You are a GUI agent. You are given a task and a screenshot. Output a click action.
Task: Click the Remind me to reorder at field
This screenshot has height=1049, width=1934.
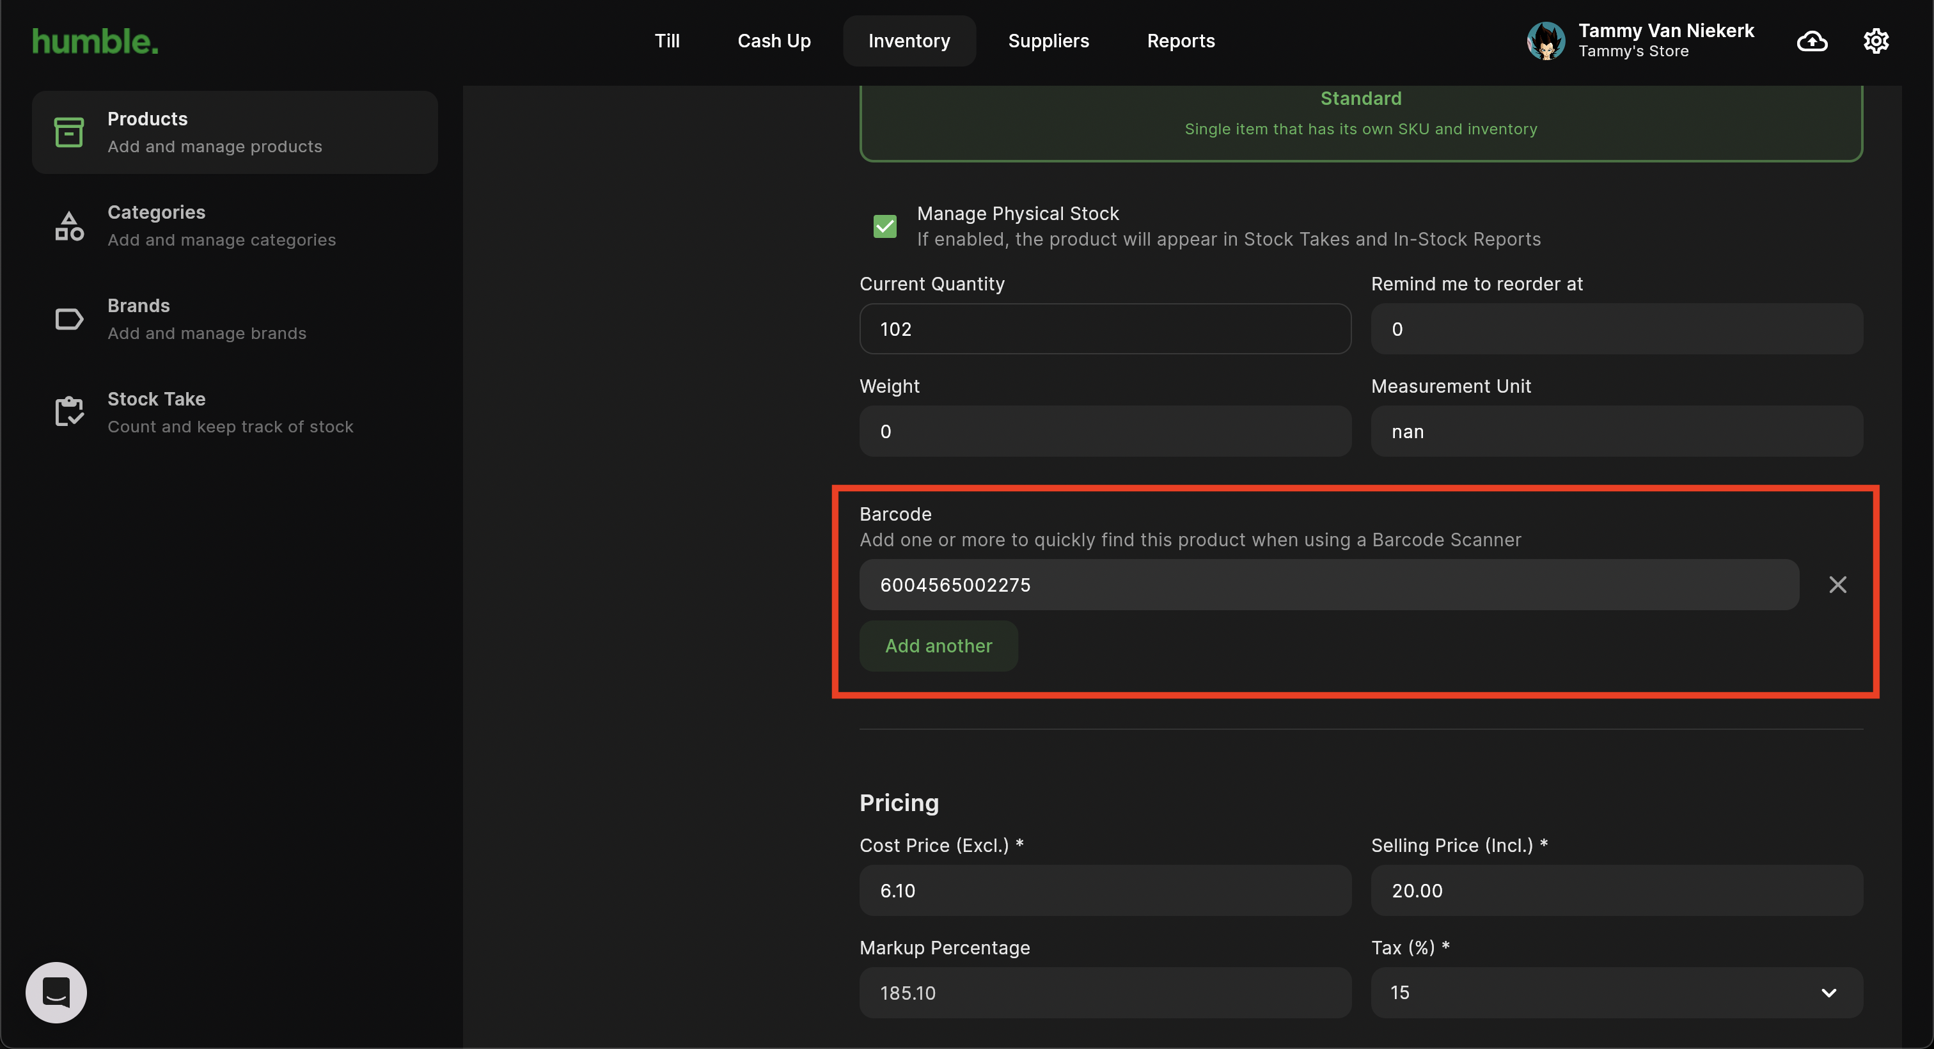[1616, 329]
